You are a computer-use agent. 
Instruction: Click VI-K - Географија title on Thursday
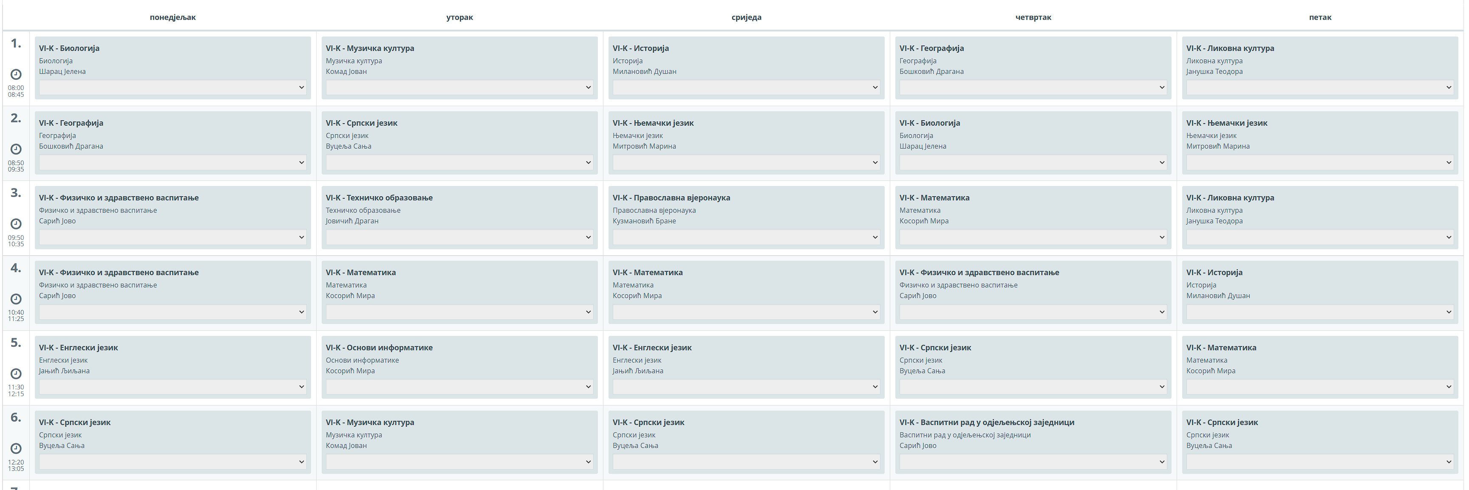(x=931, y=48)
